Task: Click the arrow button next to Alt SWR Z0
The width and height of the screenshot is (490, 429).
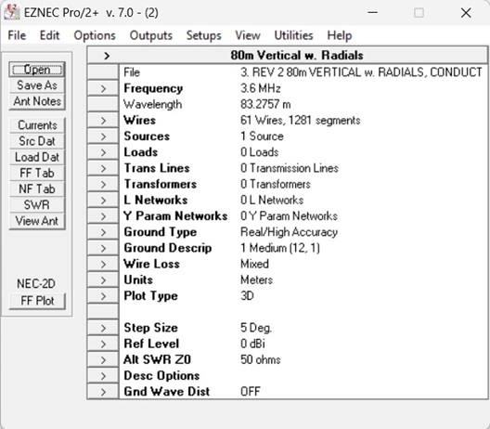Action: coord(103,360)
